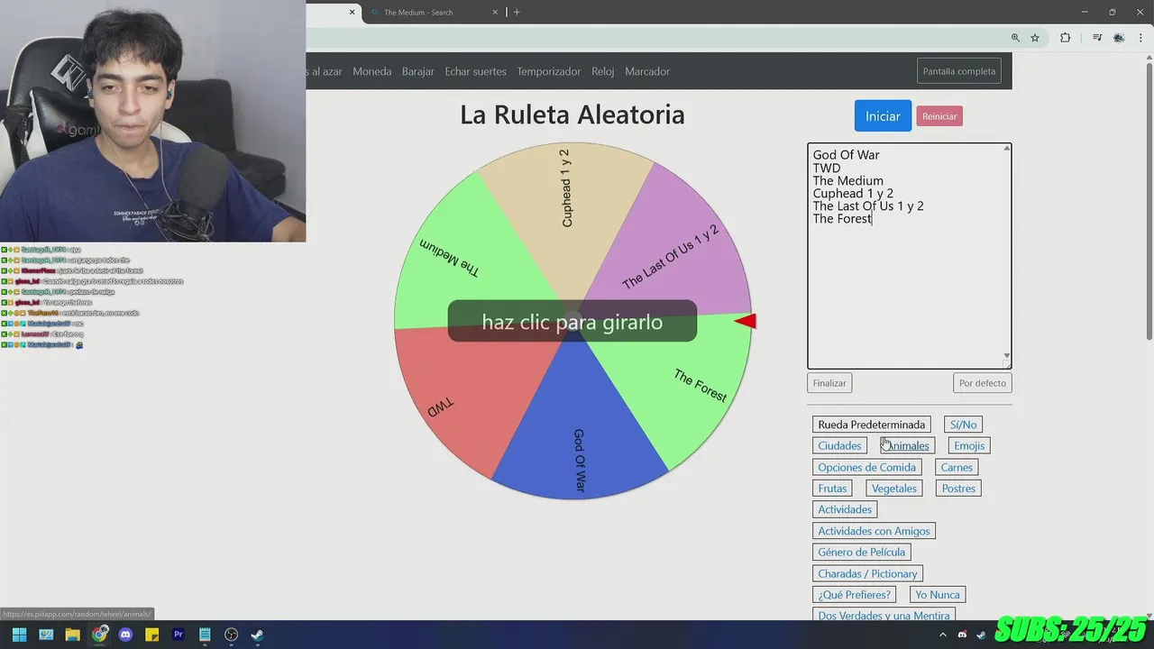Close the The Medium - Search tab
Viewport: 1154px width, 649px height.
click(x=495, y=12)
